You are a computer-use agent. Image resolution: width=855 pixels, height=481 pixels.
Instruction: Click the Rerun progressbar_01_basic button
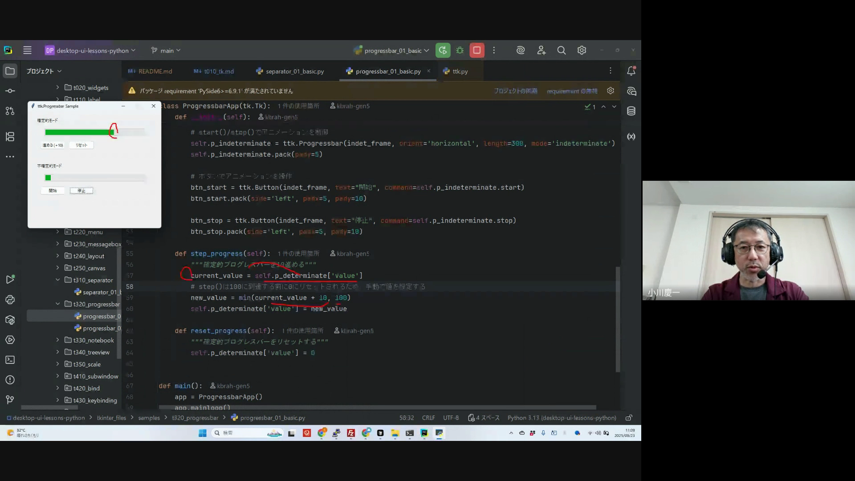tap(443, 50)
